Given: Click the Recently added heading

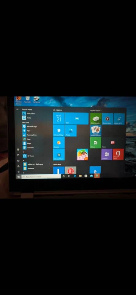Looking at the screenshot, I should click(27, 109).
